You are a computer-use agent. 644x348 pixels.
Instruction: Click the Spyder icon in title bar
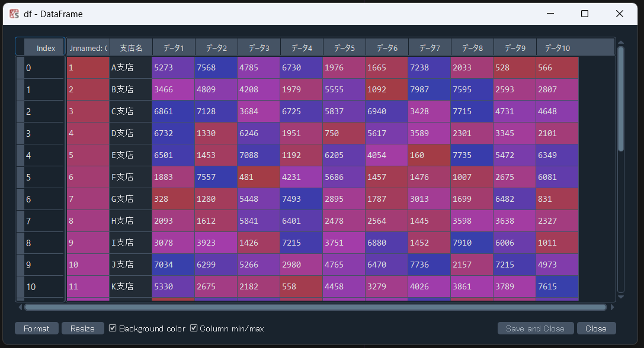coord(14,14)
